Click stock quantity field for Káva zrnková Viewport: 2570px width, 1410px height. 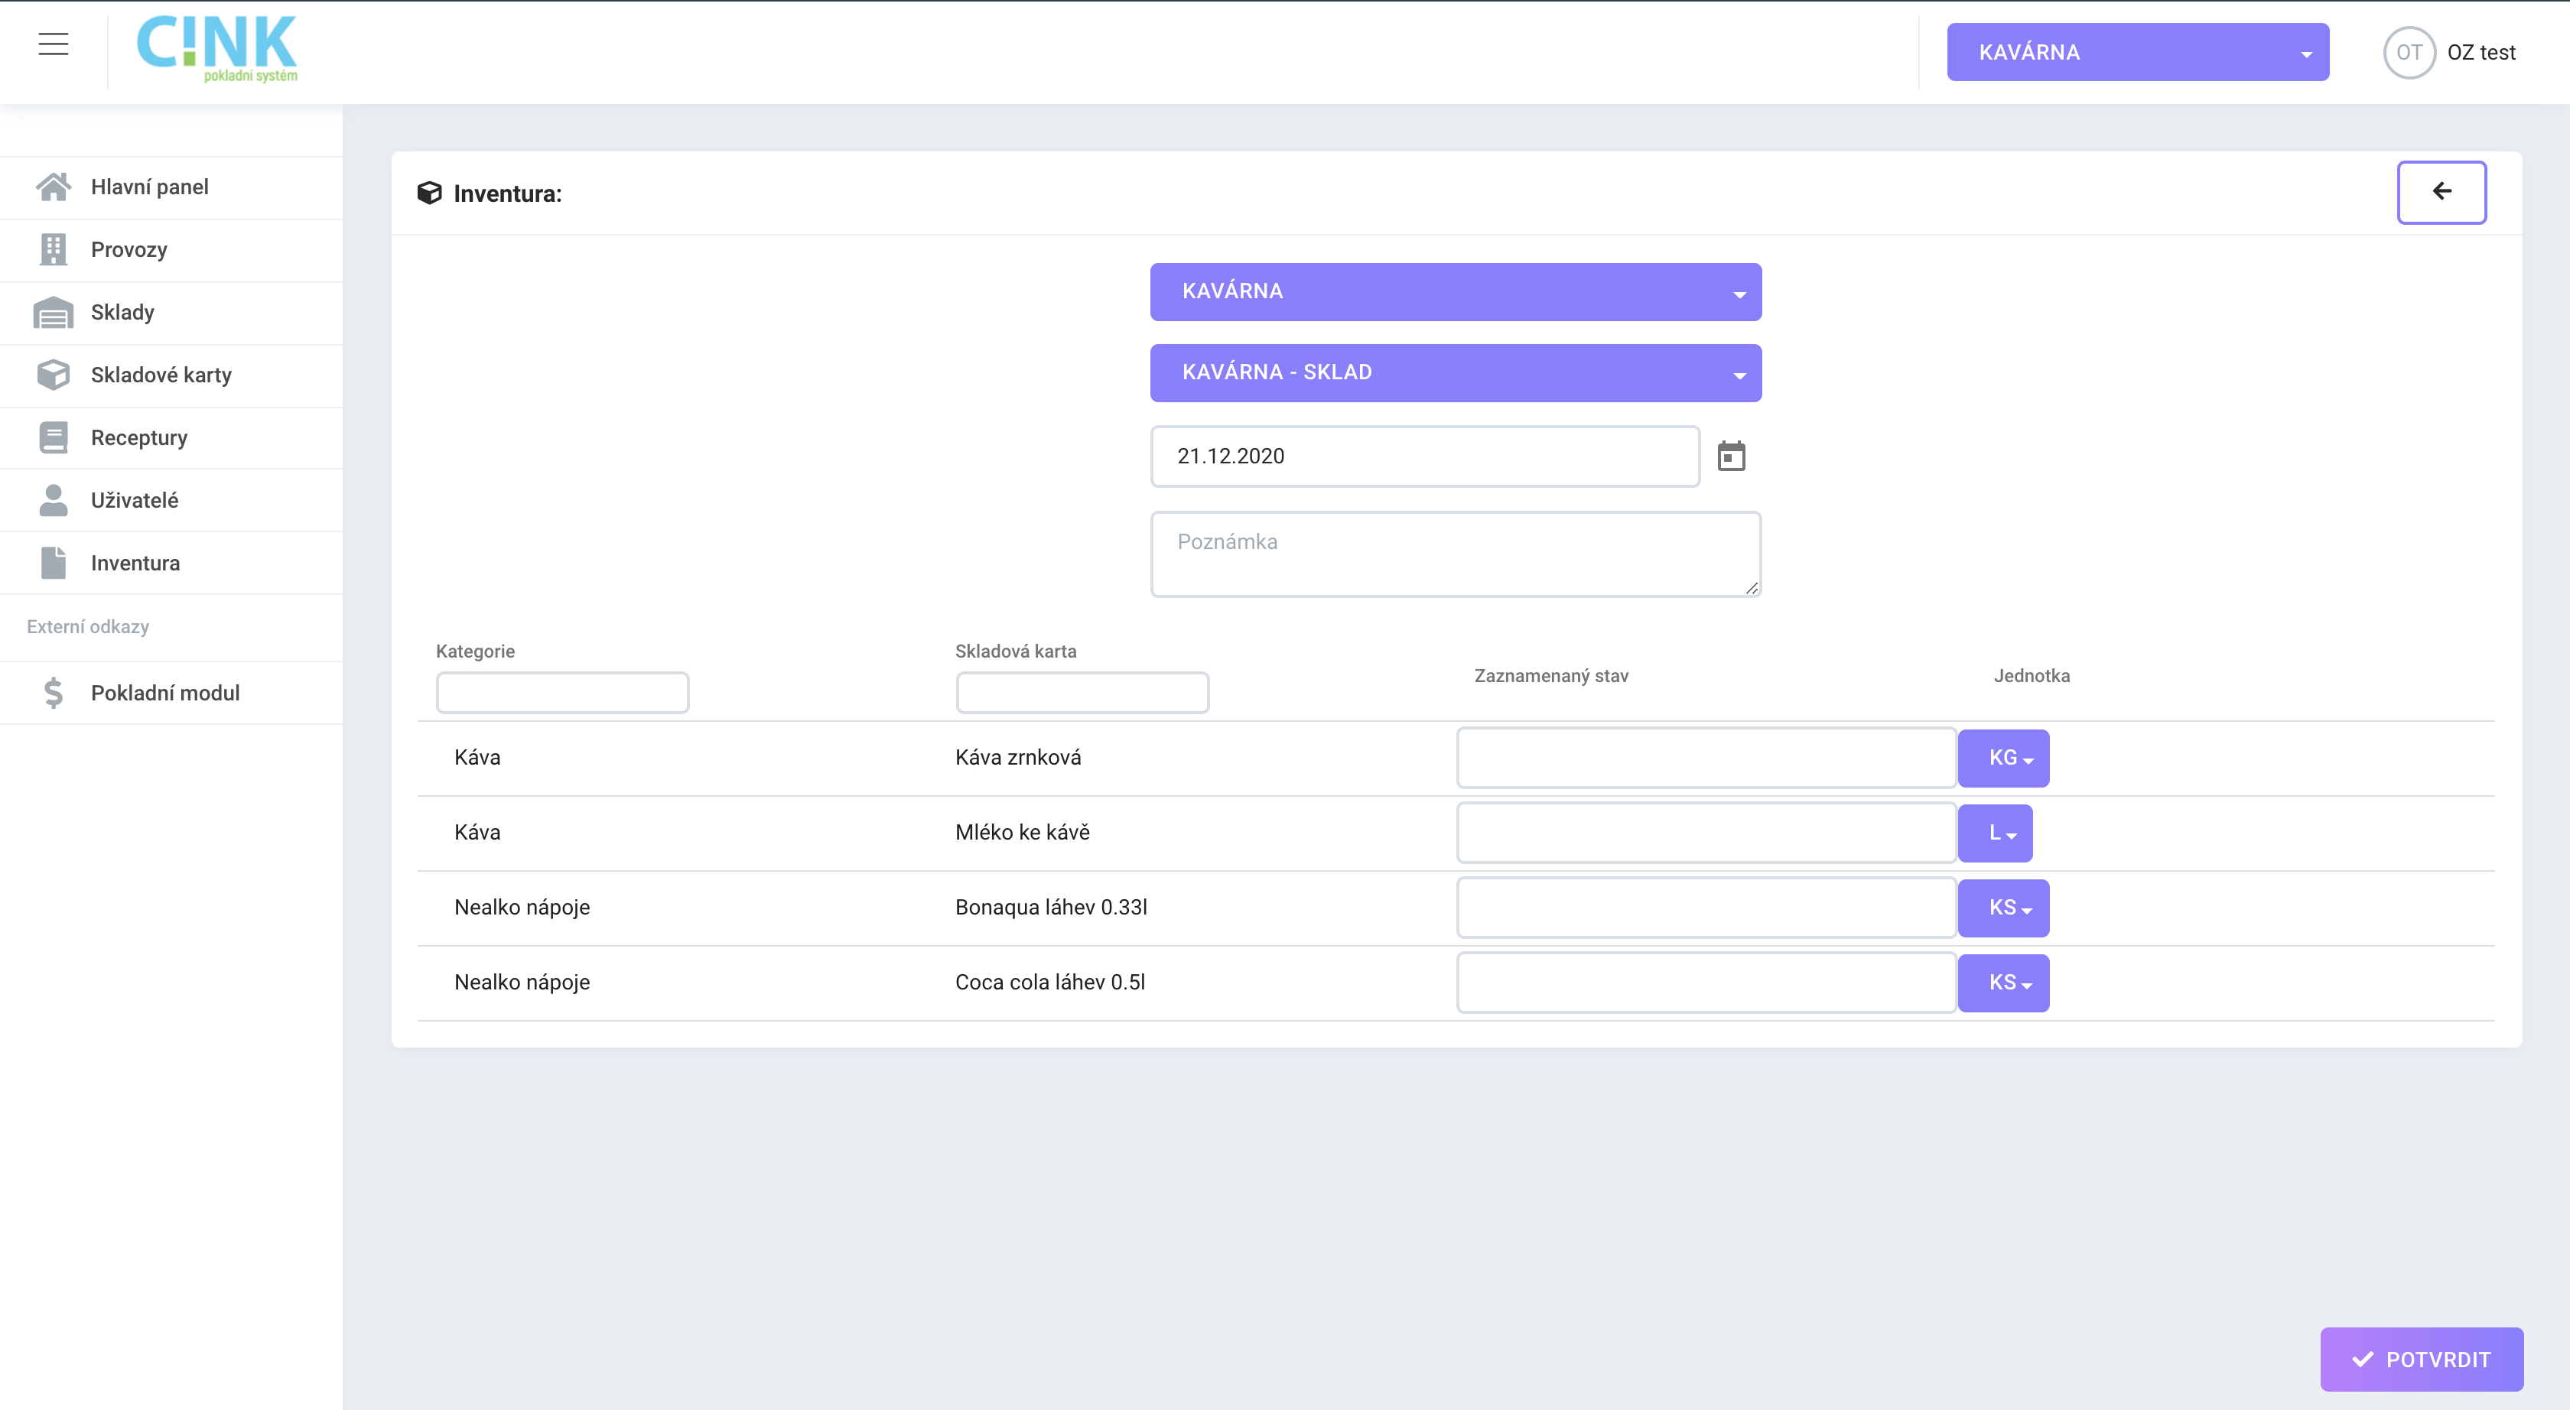click(1706, 758)
